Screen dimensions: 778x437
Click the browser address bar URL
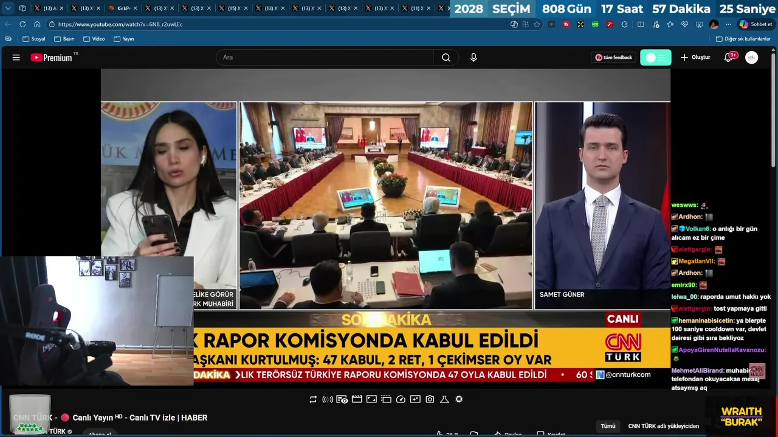pos(120,24)
